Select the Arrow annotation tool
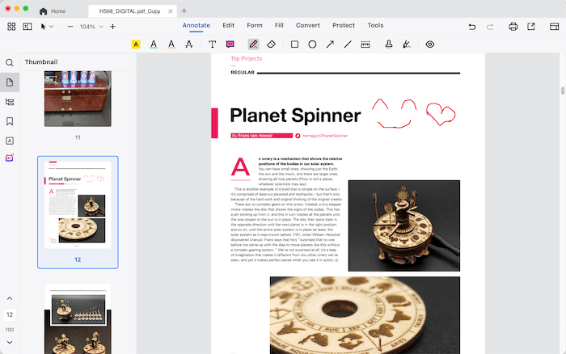 330,44
